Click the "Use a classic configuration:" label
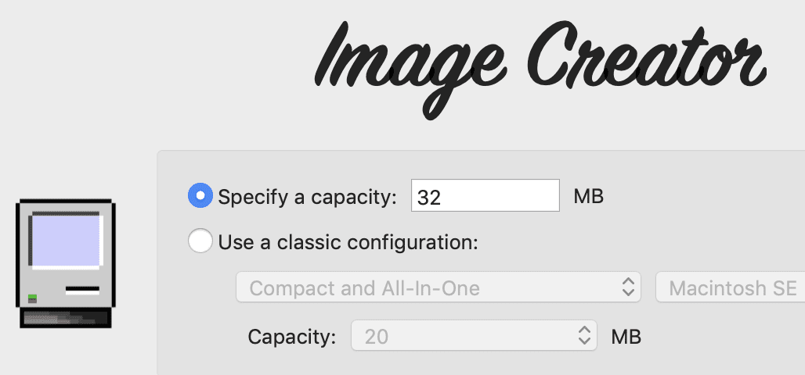This screenshot has height=375, width=805. pyautogui.click(x=348, y=242)
